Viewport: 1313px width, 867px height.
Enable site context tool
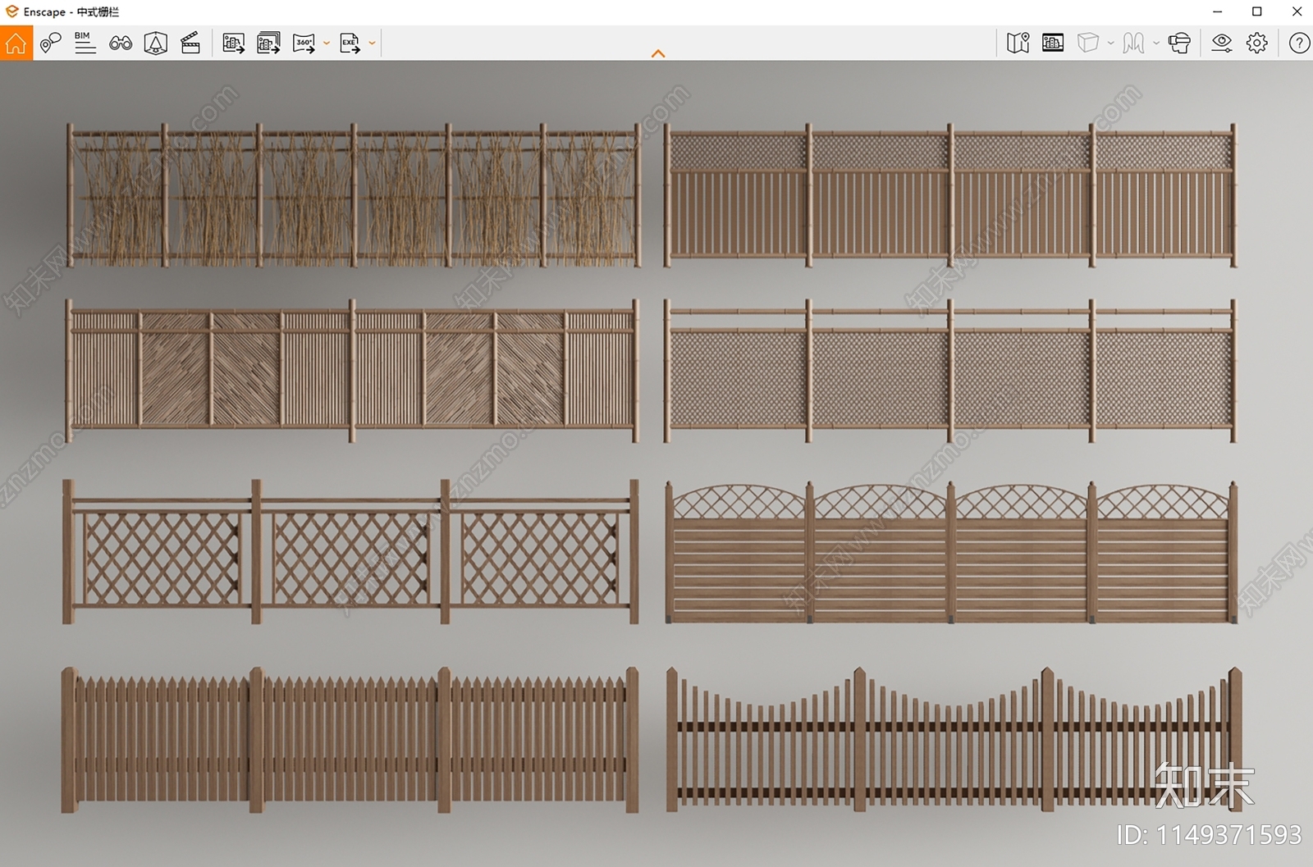coord(155,43)
